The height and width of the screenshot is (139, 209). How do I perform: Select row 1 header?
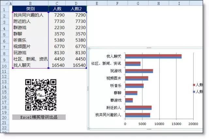[4, 9]
